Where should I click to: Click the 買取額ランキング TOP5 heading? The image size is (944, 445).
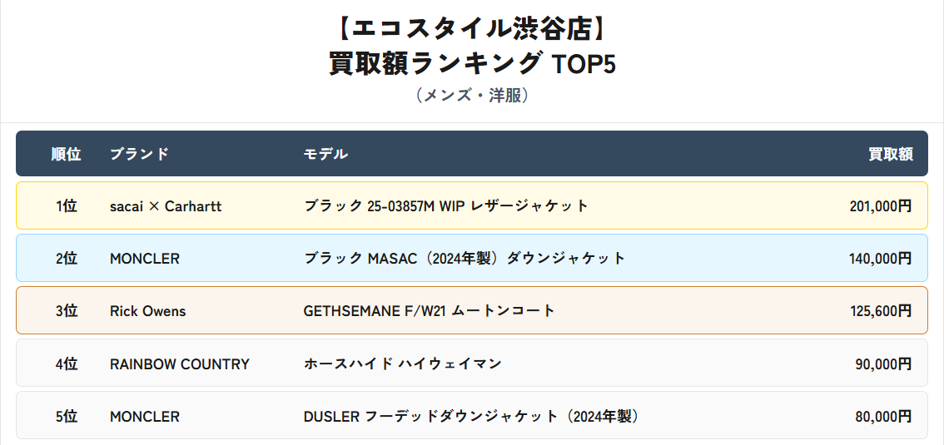tap(472, 63)
